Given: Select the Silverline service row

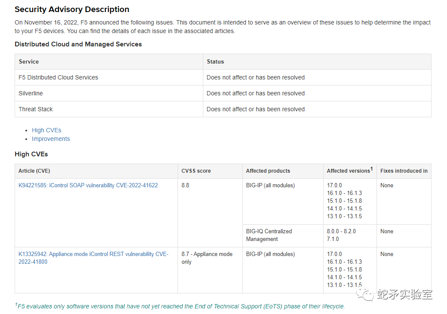Looking at the screenshot, I should click(31, 93).
